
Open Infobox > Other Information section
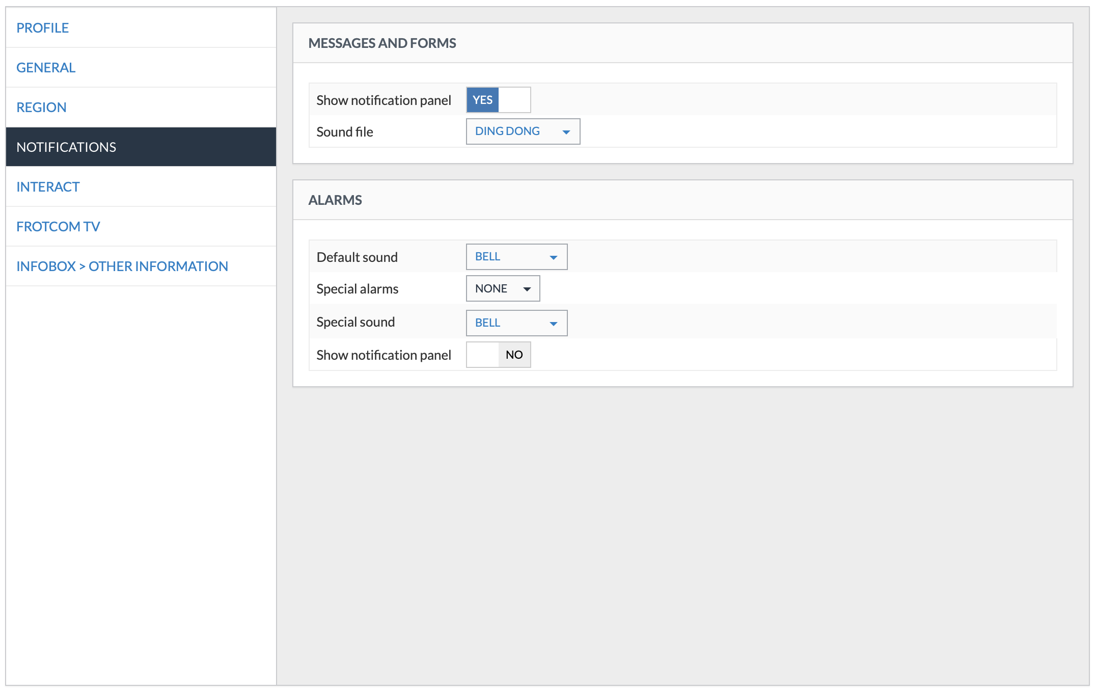coord(122,266)
